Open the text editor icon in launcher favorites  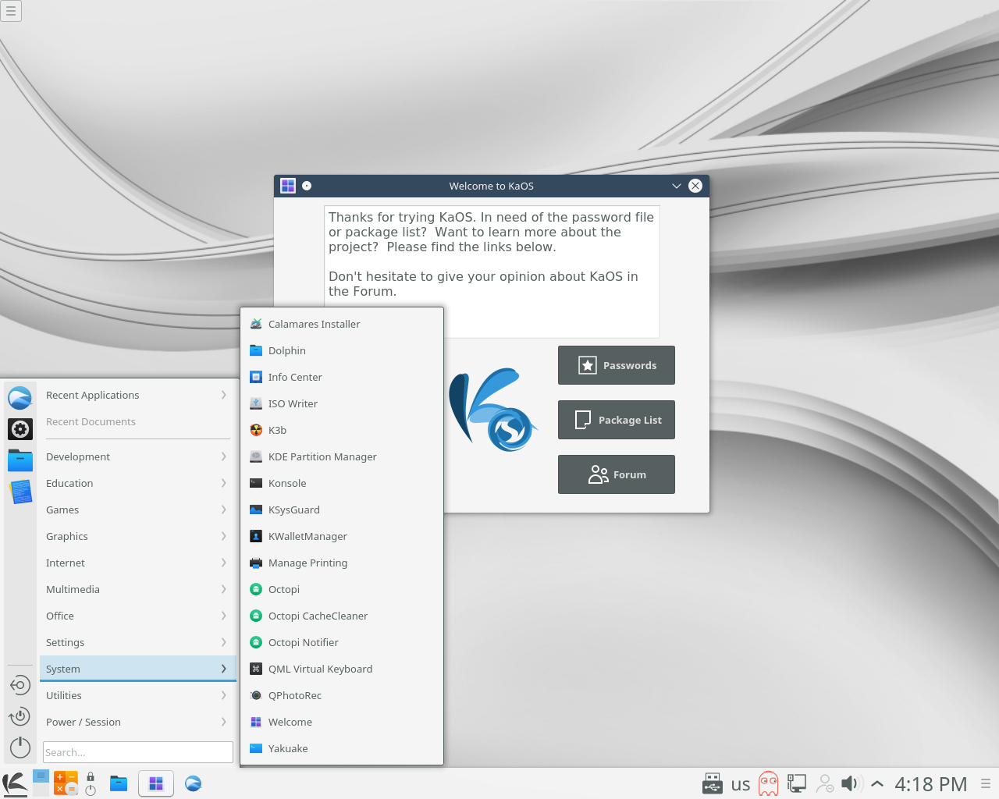click(20, 492)
